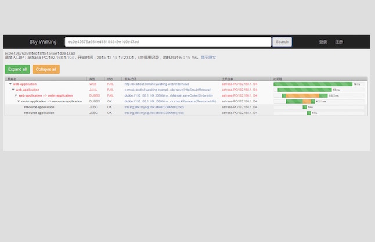This screenshot has width=375, height=242.
Task: Click the Collapse all button
Action: tap(46, 69)
